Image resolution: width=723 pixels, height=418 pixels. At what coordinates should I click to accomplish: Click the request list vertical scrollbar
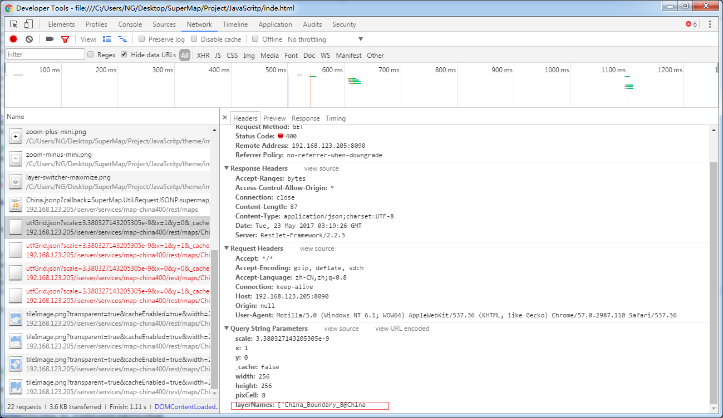214,320
